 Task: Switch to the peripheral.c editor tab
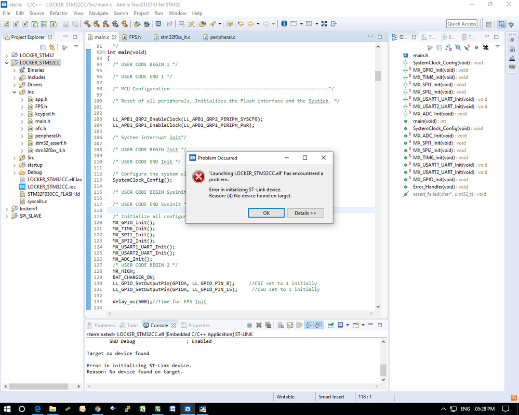[x=219, y=37]
